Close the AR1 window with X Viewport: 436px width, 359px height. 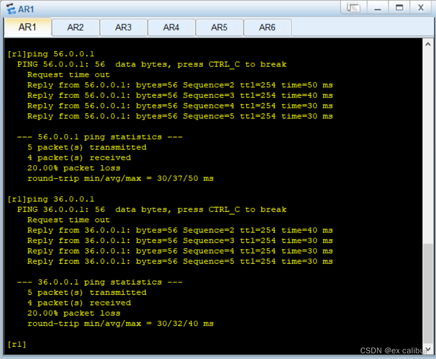421,7
